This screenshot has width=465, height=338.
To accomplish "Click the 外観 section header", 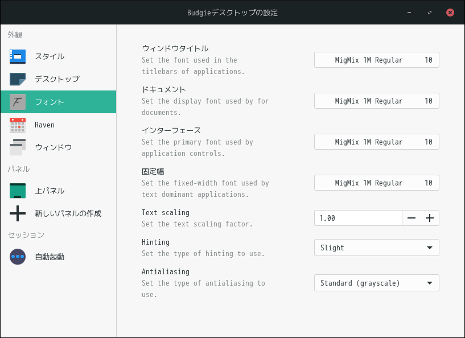I will tap(15, 35).
